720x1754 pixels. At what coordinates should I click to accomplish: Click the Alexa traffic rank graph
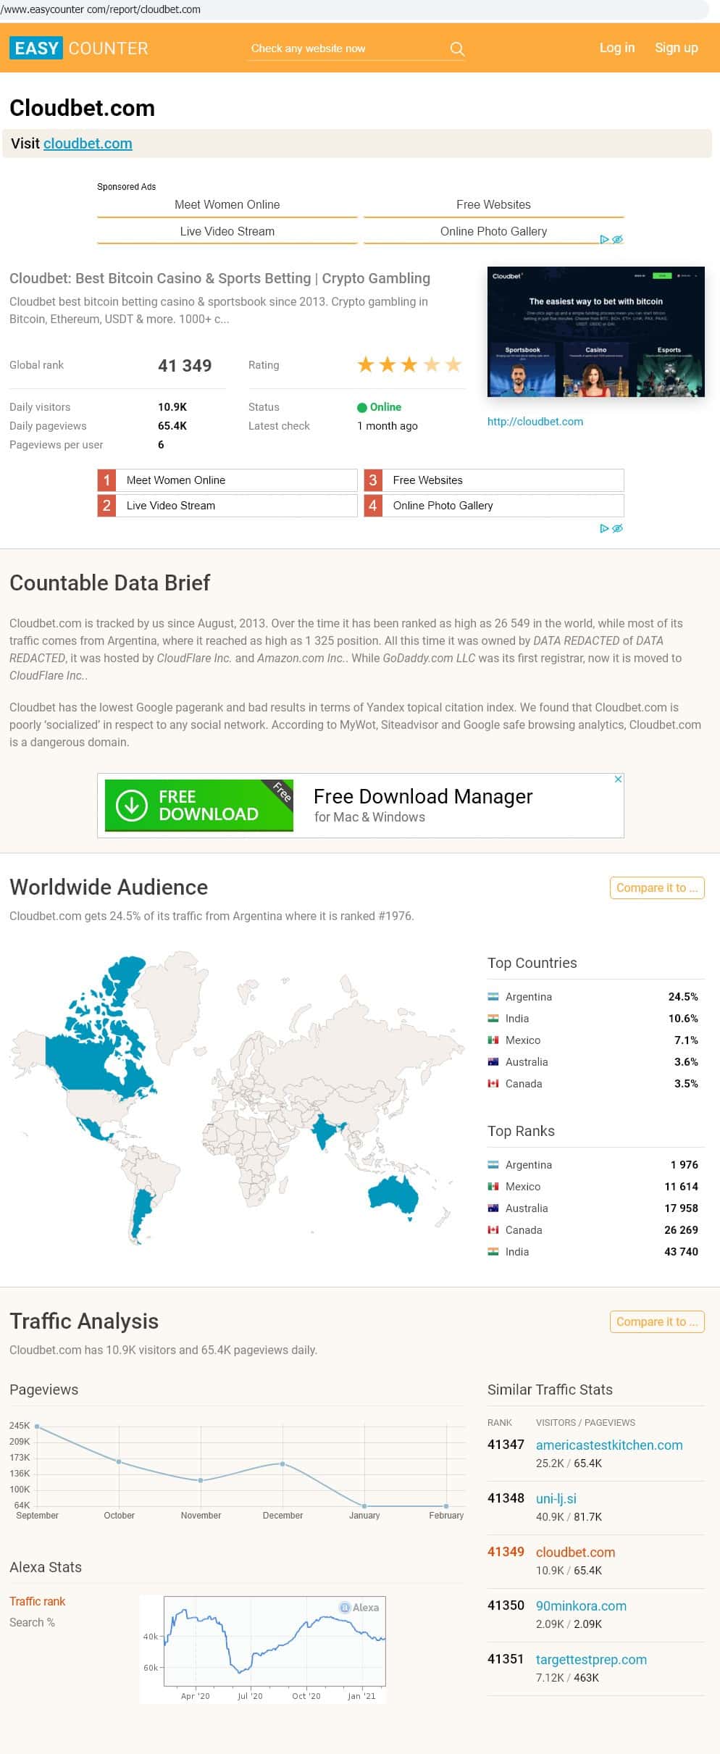263,1648
